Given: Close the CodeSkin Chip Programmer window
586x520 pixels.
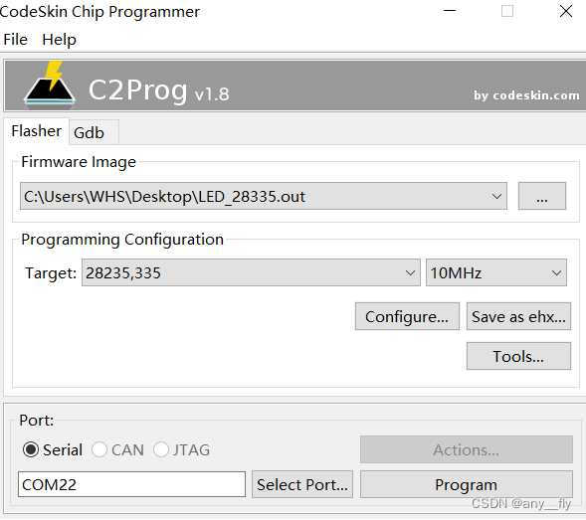Looking at the screenshot, I should [566, 11].
